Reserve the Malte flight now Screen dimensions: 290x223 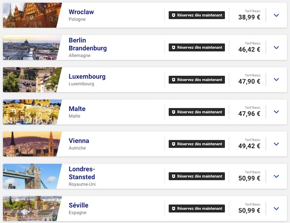197,112
